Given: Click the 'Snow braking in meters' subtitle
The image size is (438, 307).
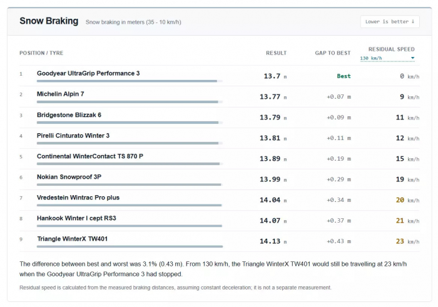Looking at the screenshot, I should [x=133, y=22].
